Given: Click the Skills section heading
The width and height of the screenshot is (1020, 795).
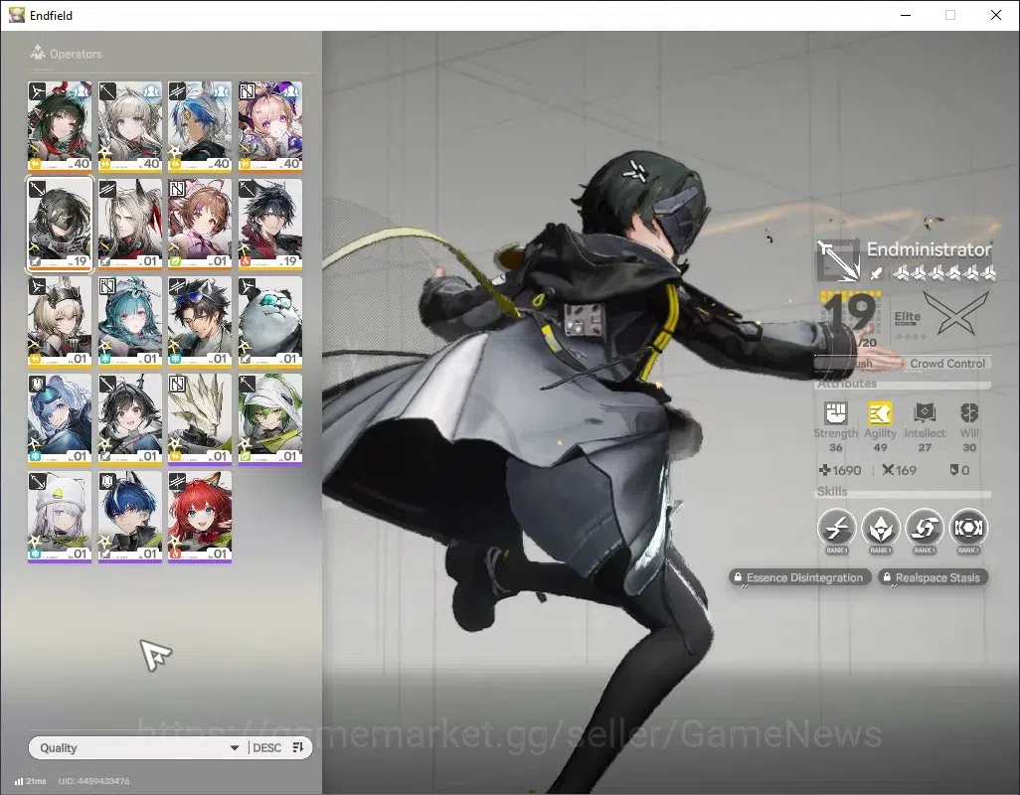Looking at the screenshot, I should click(832, 492).
